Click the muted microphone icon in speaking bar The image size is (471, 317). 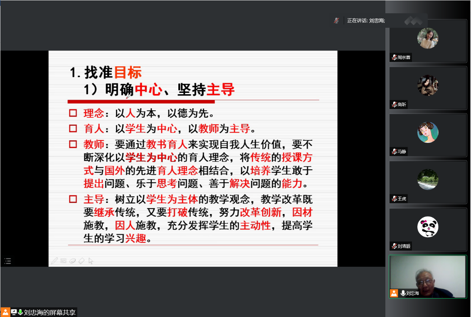(336, 20)
